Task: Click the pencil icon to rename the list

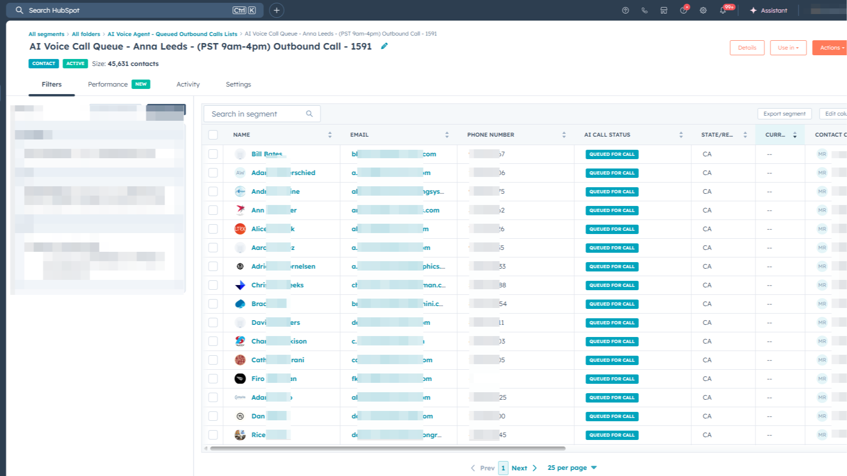Action: (x=384, y=46)
